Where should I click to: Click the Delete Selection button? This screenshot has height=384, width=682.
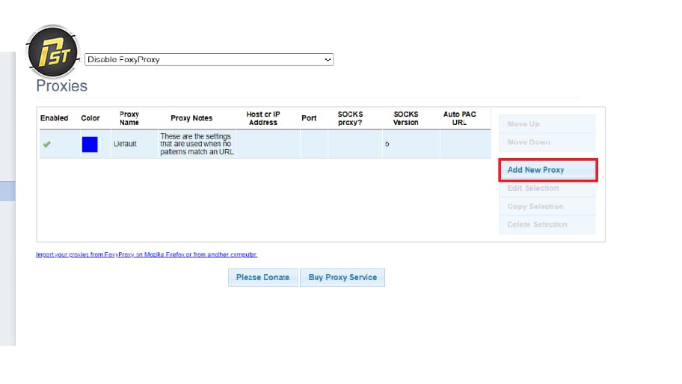[547, 225]
